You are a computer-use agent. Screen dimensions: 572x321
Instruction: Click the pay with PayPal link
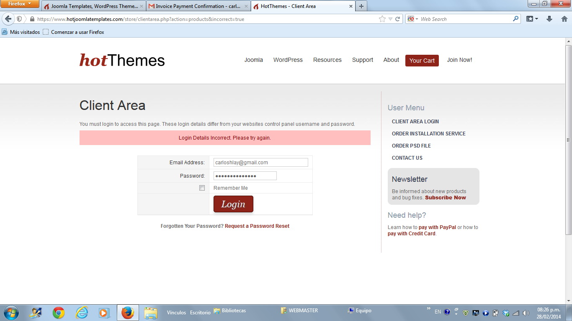437,227
